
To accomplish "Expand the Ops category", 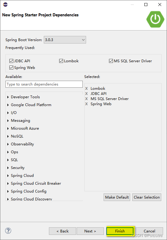I will (8, 152).
